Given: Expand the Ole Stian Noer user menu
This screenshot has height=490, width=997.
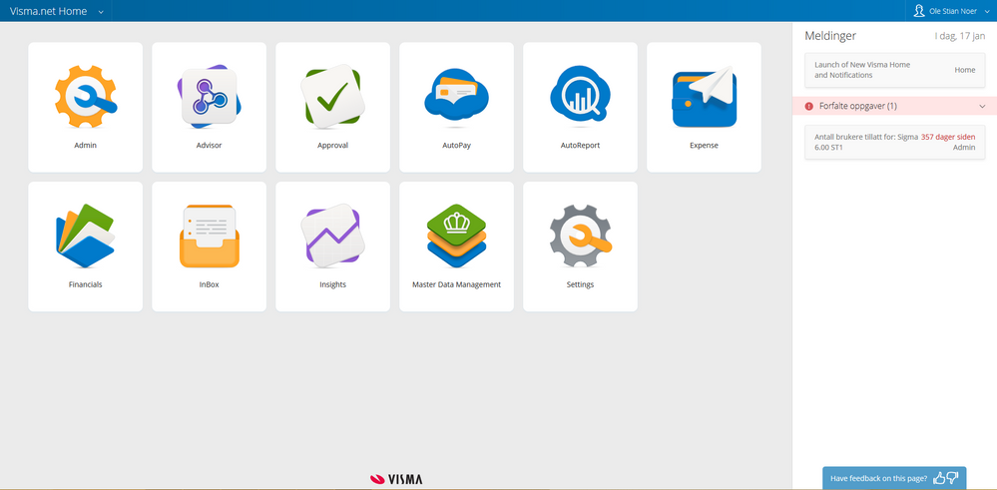Looking at the screenshot, I should click(x=987, y=11).
